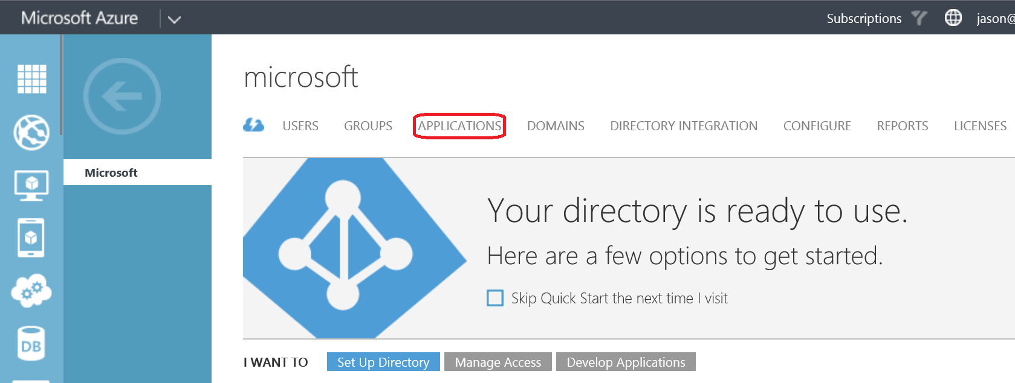The image size is (1015, 383).
Task: Open the SQL Databases DB icon
Action: tap(31, 344)
